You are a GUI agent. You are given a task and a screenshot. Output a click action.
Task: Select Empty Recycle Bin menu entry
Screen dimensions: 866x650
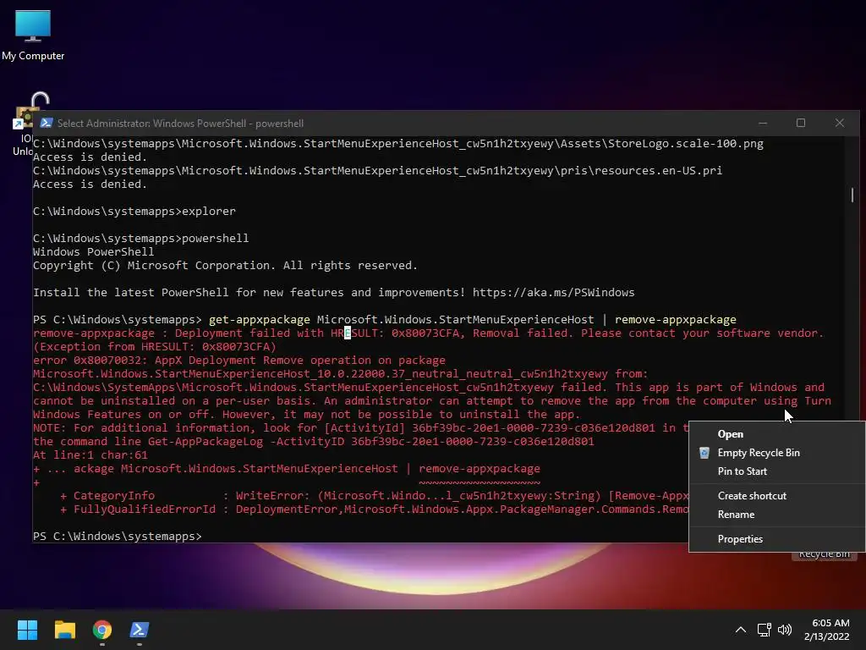[x=776, y=453]
